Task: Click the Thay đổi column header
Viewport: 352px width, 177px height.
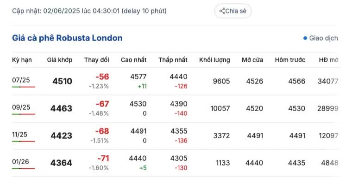Action: pyautogui.click(x=96, y=60)
